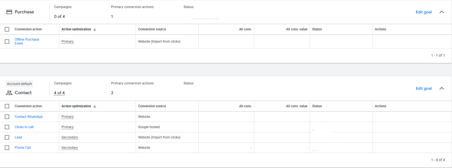
Task: Click Secondary for Lead row
Action: 70,137
